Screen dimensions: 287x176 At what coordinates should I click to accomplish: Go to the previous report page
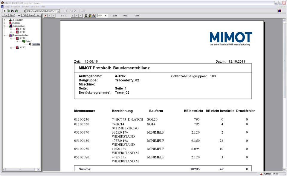point(54,16)
